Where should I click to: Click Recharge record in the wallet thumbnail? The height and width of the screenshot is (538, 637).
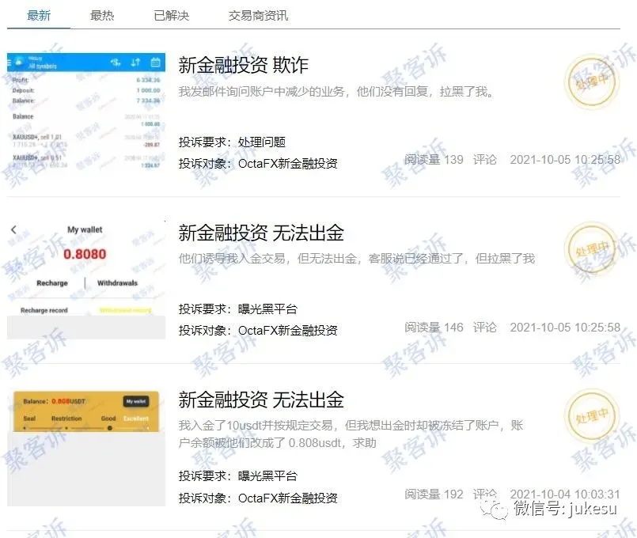click(44, 310)
